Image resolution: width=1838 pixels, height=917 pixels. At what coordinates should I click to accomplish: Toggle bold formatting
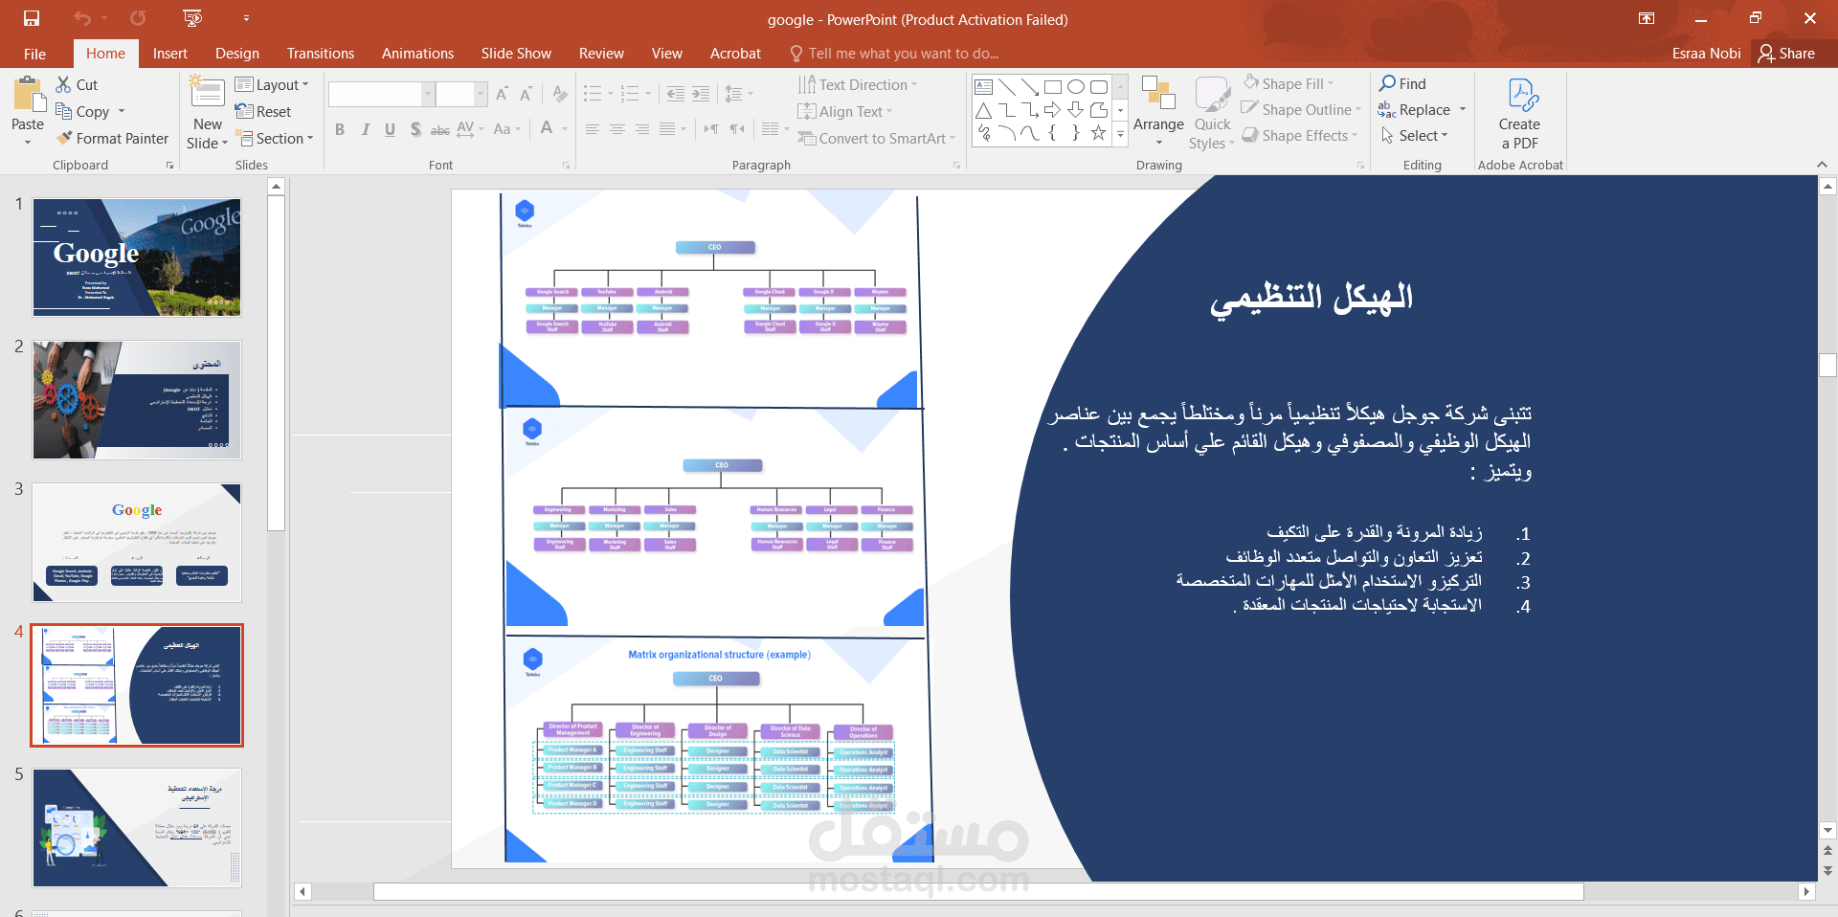[340, 129]
